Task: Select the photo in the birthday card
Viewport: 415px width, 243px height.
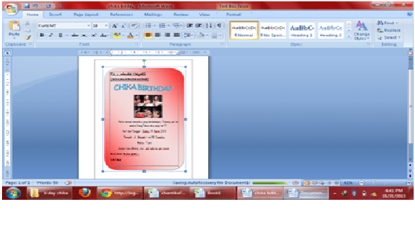Action: pos(148,106)
